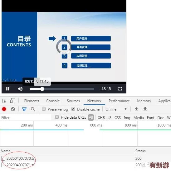Viewport: 171px width, 171px height.
Task: Click the 0:11:45 seek time tooltip
Action: point(42,81)
